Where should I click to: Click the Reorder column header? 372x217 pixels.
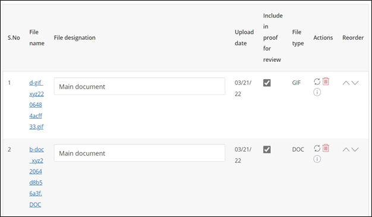[353, 37]
